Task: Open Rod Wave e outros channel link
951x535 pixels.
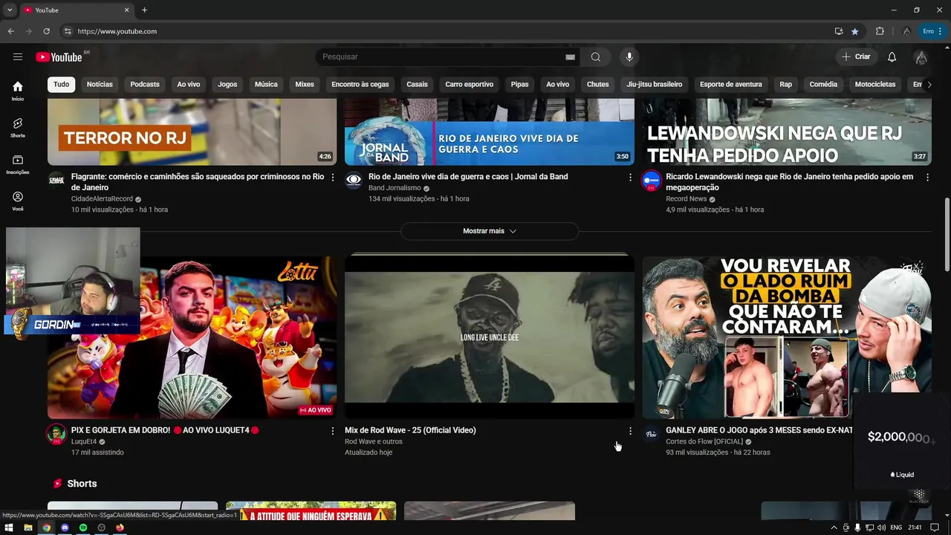Action: (374, 441)
